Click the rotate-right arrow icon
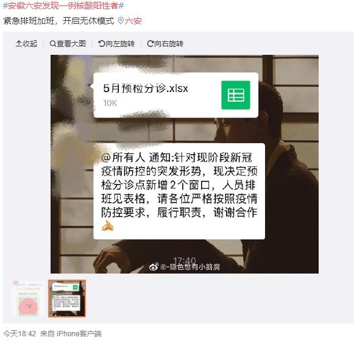This screenshot has height=343, width=354. point(150,43)
